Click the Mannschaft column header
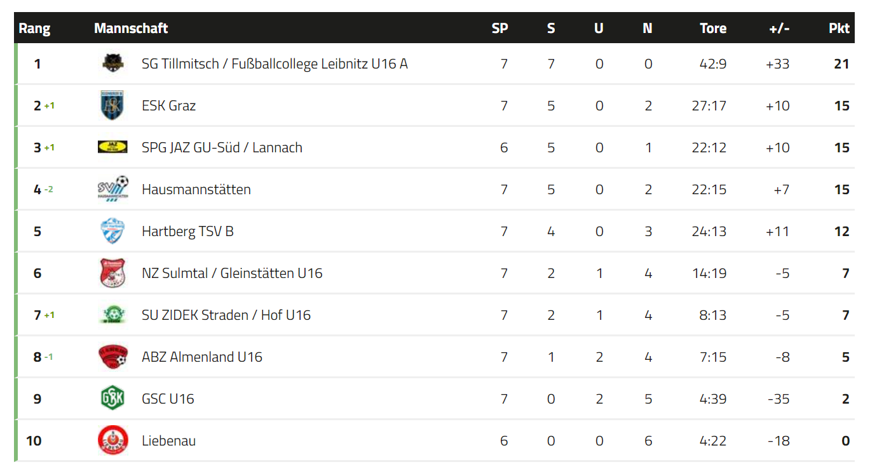Viewport: 870px width, 476px height. click(131, 29)
